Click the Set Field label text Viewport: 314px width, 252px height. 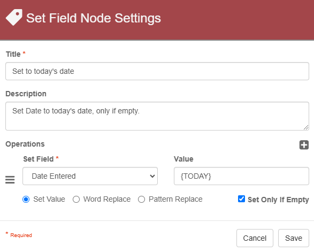pyautogui.click(x=39, y=159)
